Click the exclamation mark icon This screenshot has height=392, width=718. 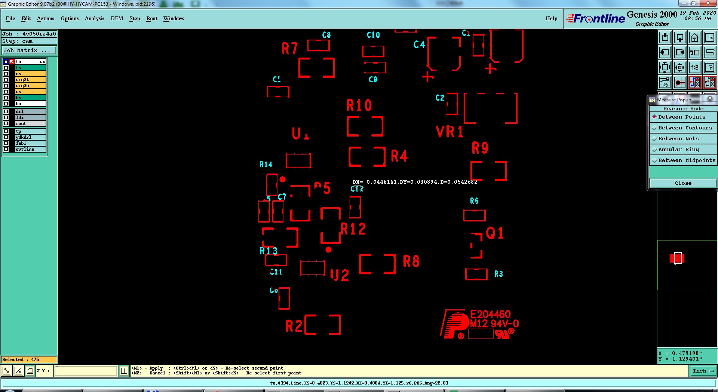click(x=124, y=371)
